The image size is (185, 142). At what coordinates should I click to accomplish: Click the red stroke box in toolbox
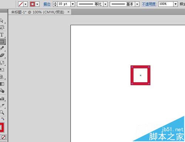(2, 127)
